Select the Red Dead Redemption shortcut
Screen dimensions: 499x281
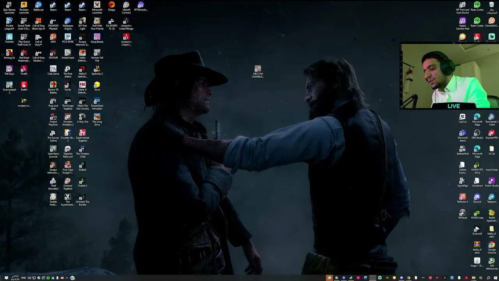[24, 56]
